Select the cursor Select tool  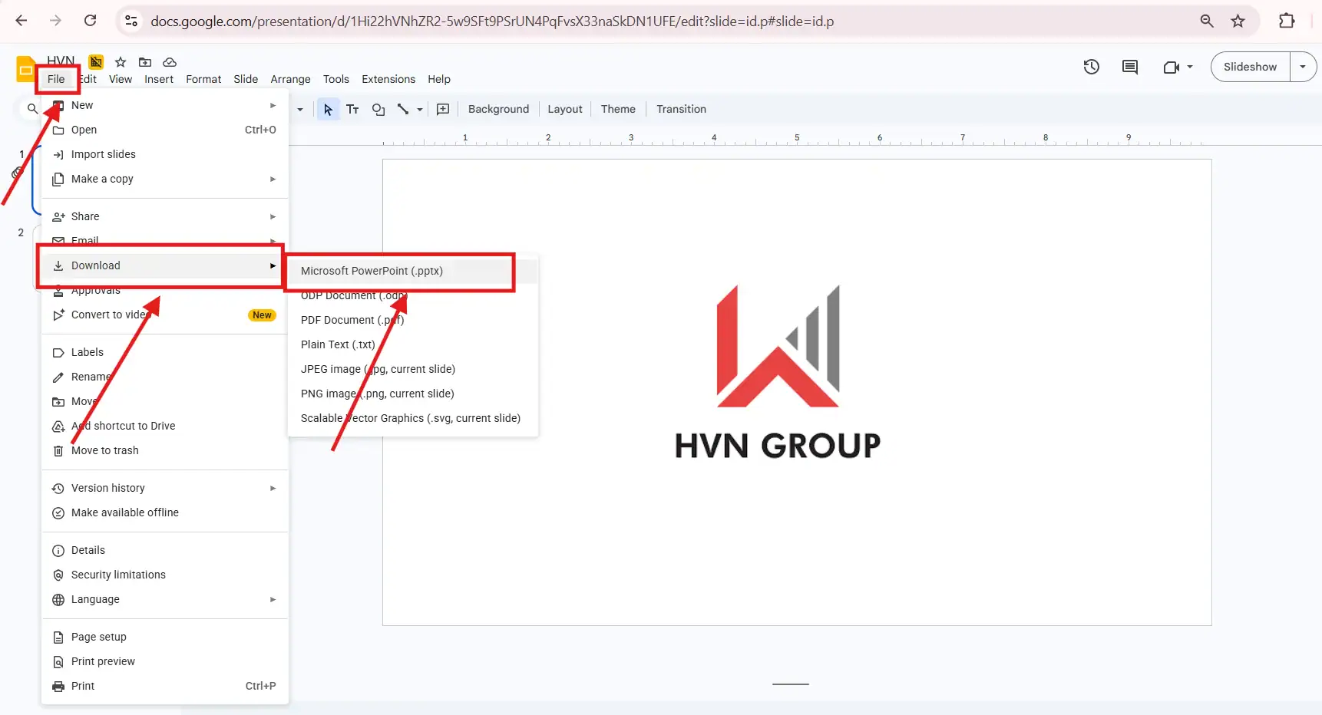(328, 109)
